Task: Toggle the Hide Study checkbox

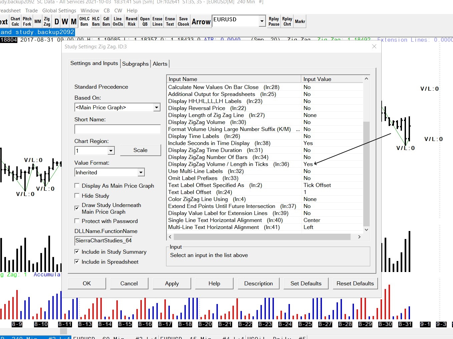Action: click(x=77, y=196)
